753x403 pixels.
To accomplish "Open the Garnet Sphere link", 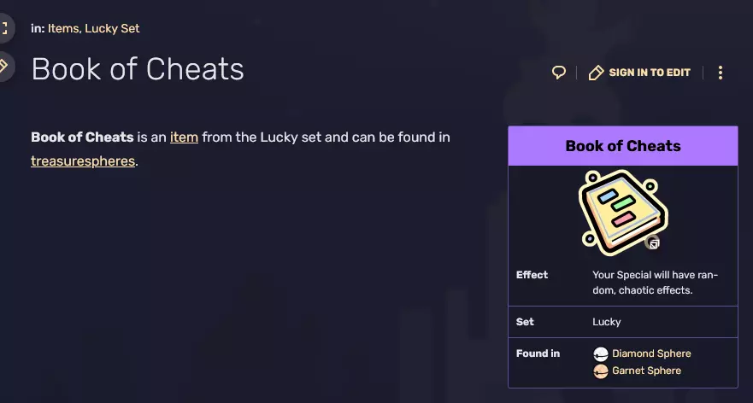I will click(x=646, y=371).
